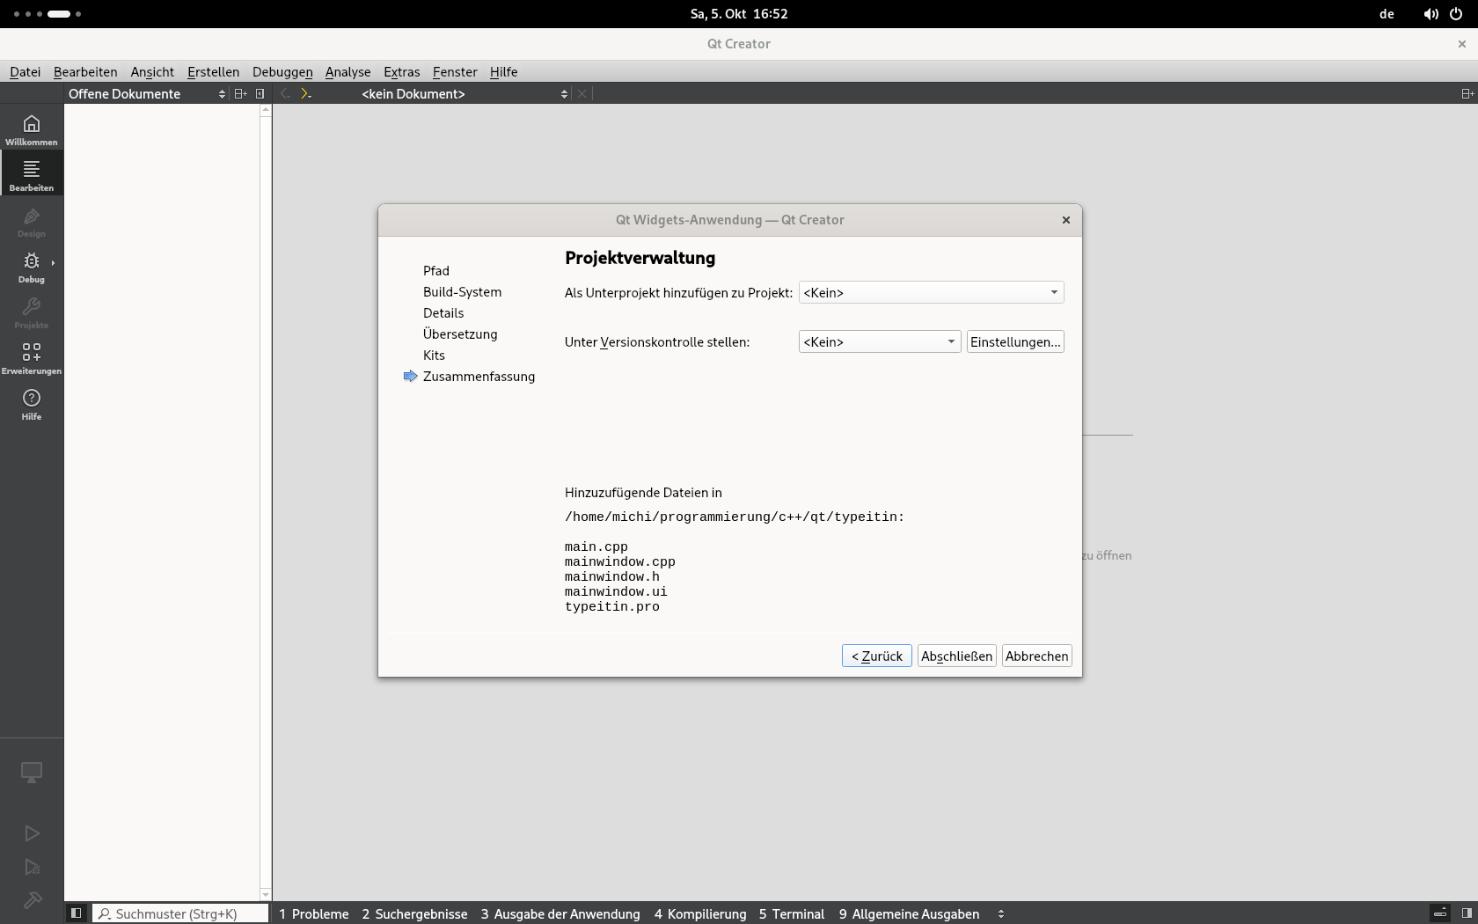Open the 4 Kompilierung output pane
The width and height of the screenshot is (1478, 924).
point(700,913)
